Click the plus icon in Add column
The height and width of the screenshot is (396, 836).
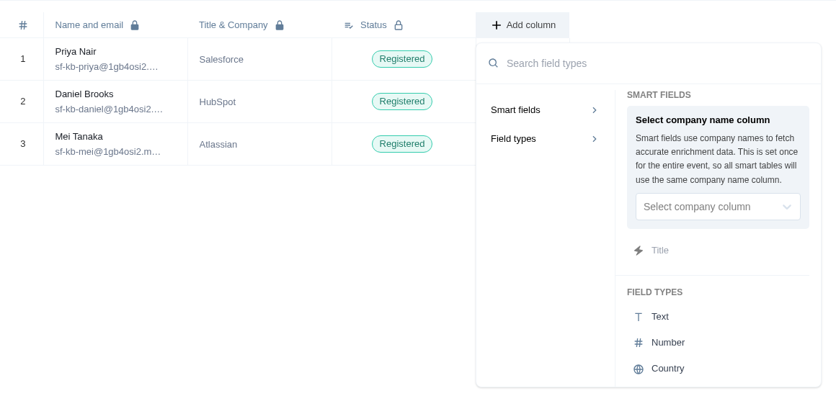coord(497,25)
